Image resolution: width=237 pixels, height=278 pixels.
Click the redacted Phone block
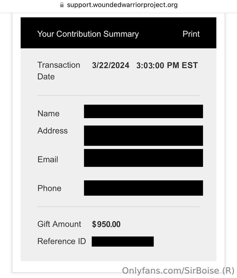pos(144,188)
